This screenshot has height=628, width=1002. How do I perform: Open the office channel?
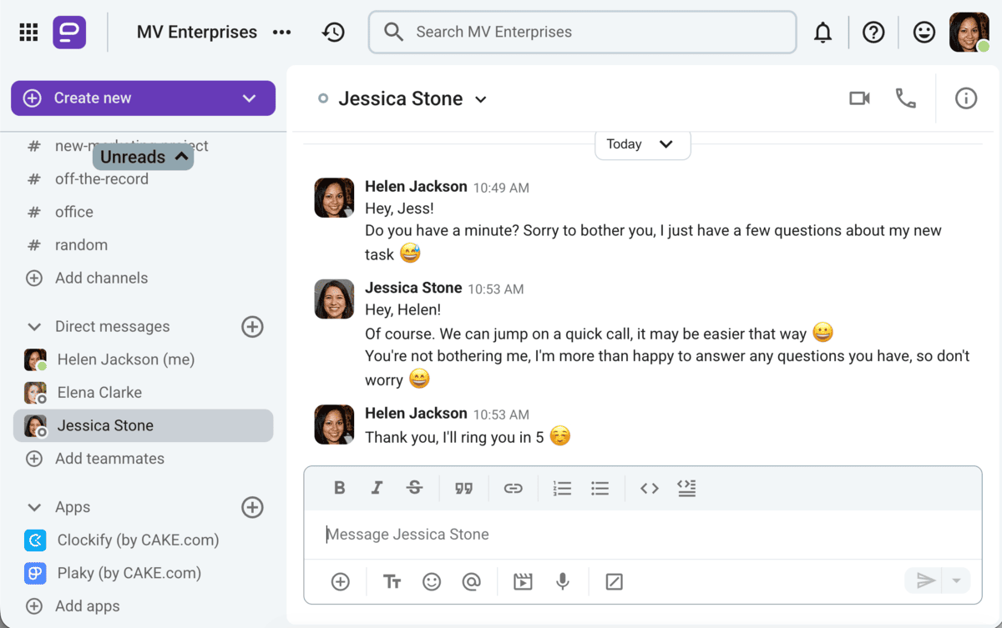[74, 212]
